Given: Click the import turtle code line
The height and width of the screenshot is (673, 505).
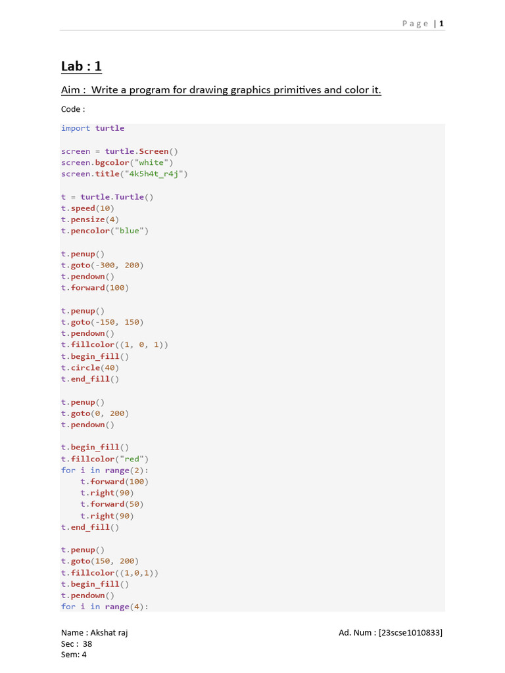Looking at the screenshot, I should coord(93,128).
